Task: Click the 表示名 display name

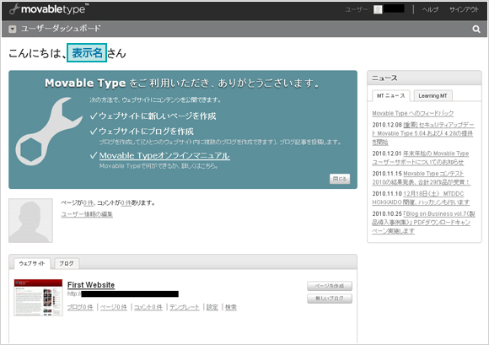Action: (x=87, y=52)
